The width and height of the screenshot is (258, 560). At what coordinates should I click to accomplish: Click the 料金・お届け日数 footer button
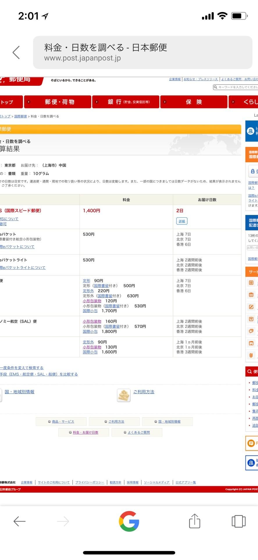tap(84, 433)
